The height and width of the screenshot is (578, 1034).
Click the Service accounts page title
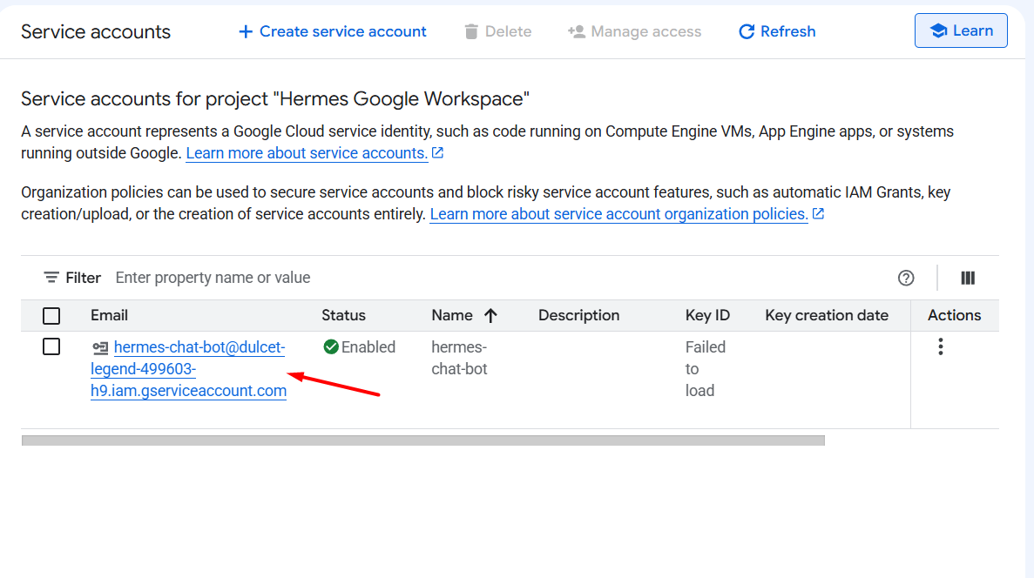(x=96, y=31)
